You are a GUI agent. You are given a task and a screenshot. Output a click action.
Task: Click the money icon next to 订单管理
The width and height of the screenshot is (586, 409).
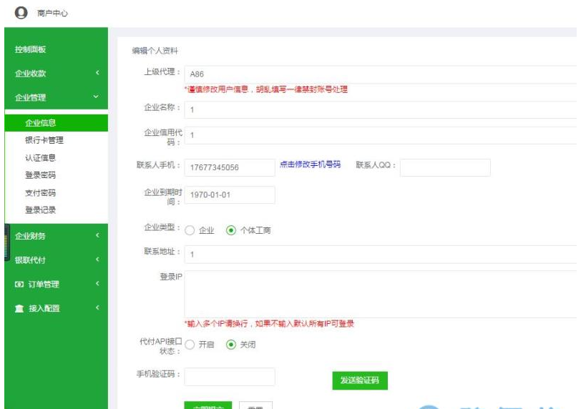(x=19, y=285)
